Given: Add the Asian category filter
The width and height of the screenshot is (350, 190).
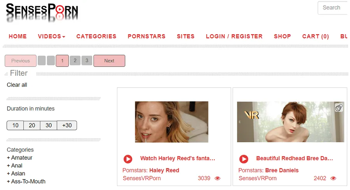Looking at the screenshot, I should click(16, 174).
